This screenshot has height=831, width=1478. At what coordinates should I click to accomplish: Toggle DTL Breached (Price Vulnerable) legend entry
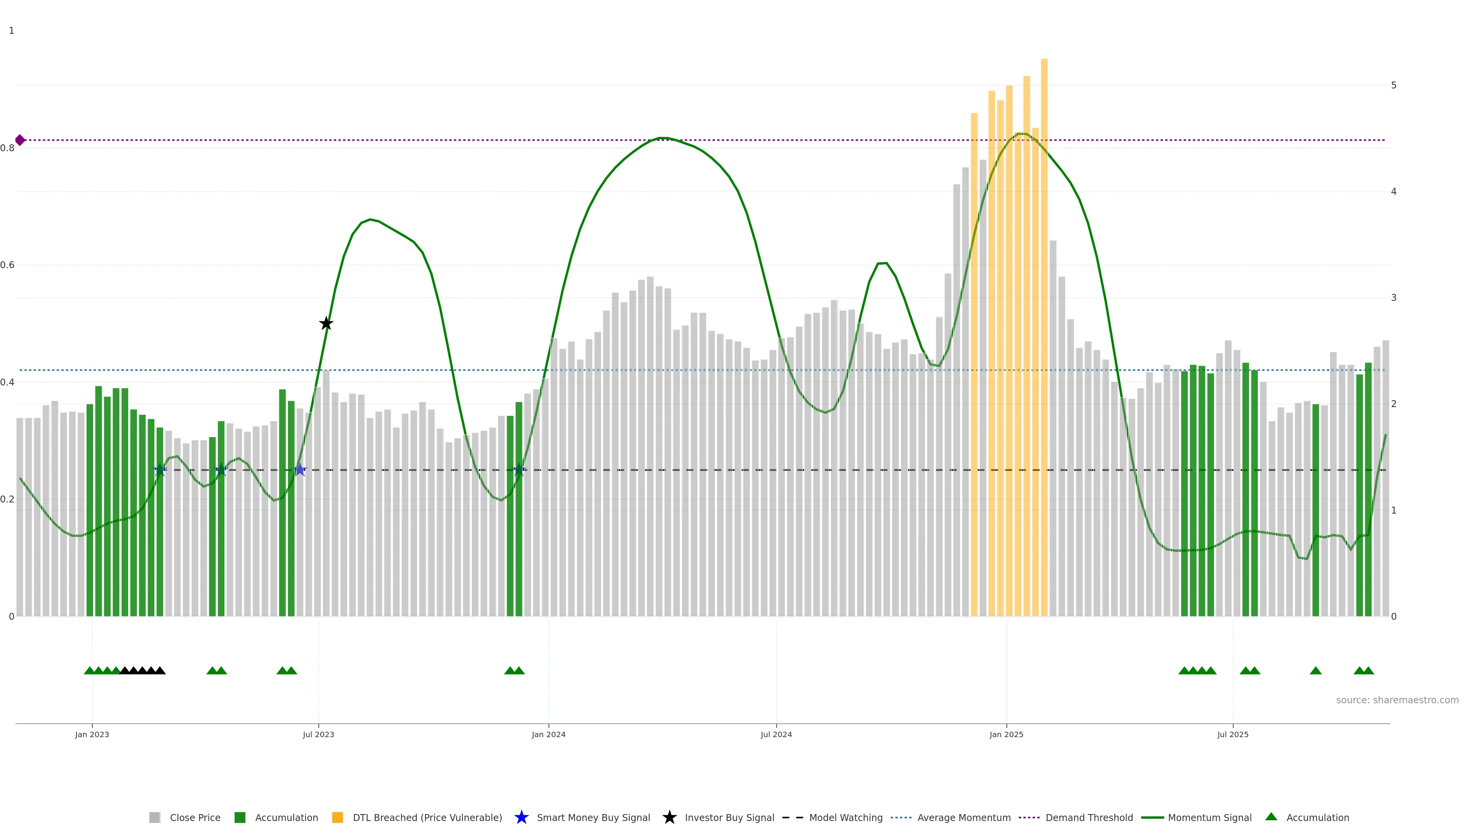click(427, 818)
